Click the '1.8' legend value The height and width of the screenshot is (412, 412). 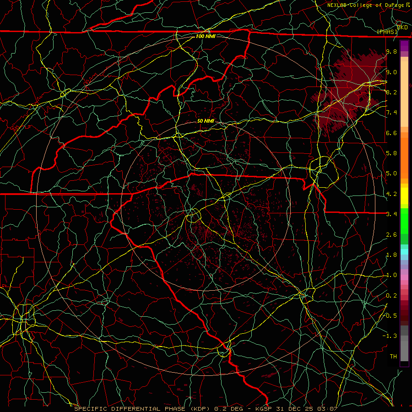[x=391, y=255]
